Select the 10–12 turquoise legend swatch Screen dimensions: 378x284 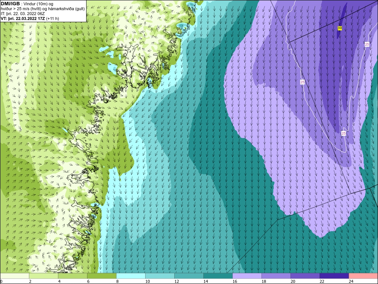click(x=160, y=276)
